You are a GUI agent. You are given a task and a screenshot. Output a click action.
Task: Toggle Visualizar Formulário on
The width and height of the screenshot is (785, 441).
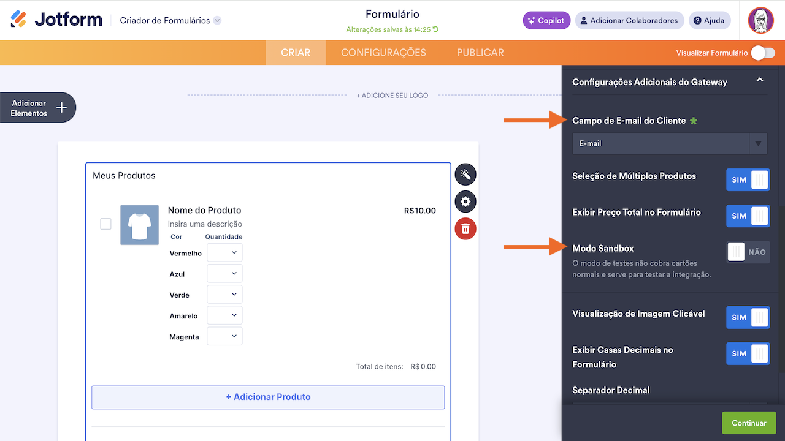[762, 53]
